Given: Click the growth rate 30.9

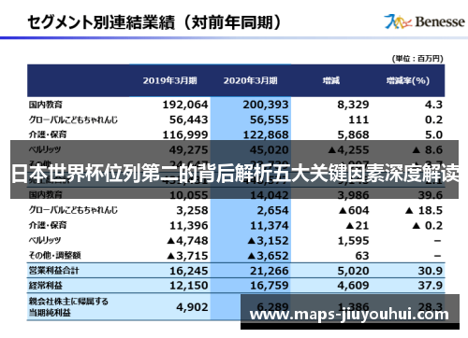Looking at the screenshot, I should point(431,271).
